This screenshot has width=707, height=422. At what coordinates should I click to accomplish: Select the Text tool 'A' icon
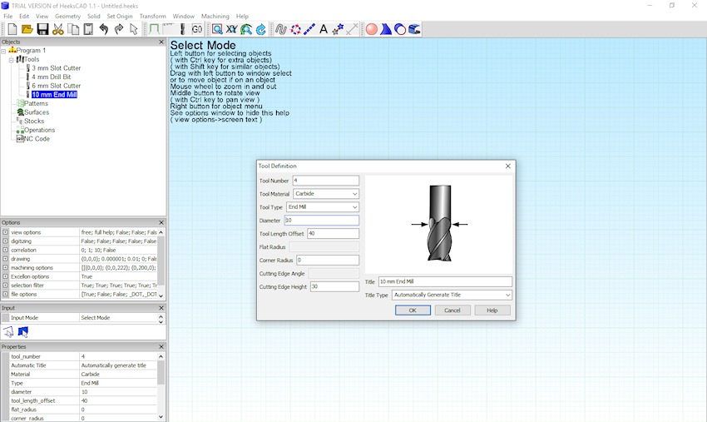click(x=324, y=29)
